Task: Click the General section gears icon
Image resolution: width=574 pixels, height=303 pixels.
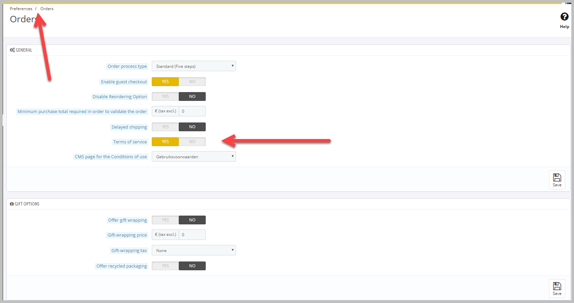Action: tap(12, 50)
